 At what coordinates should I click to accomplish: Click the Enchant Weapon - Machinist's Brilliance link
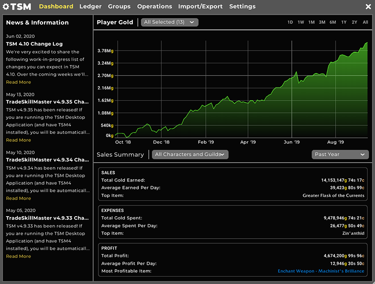pyautogui.click(x=321, y=271)
